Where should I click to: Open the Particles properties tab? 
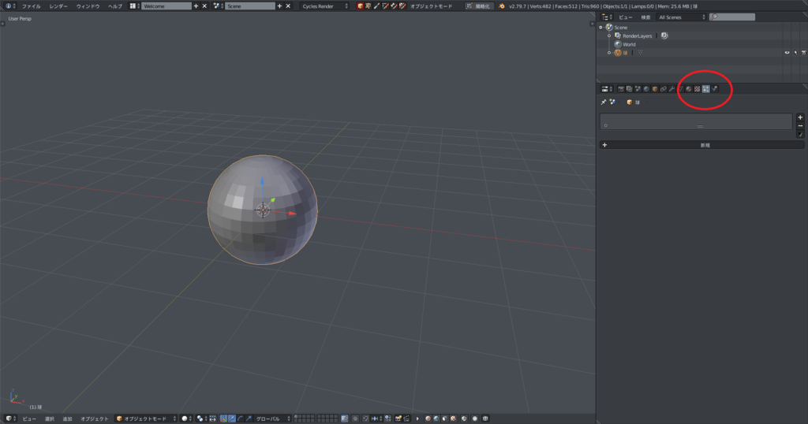tap(706, 89)
